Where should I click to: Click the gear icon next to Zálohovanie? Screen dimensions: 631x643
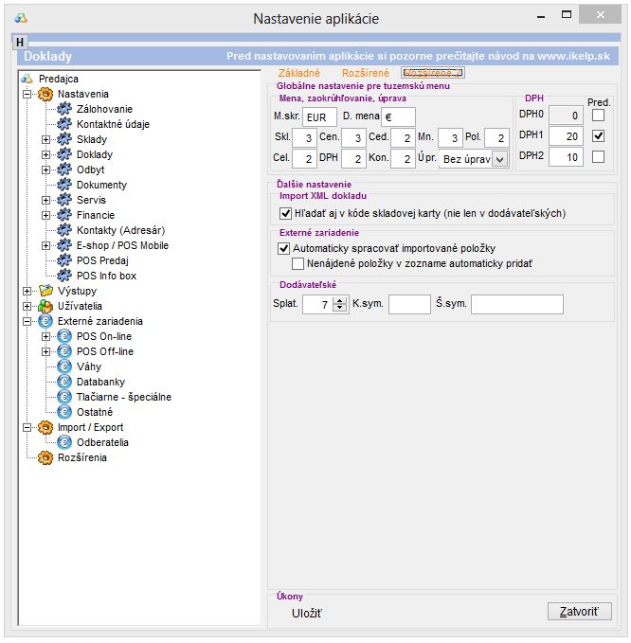[x=64, y=109]
